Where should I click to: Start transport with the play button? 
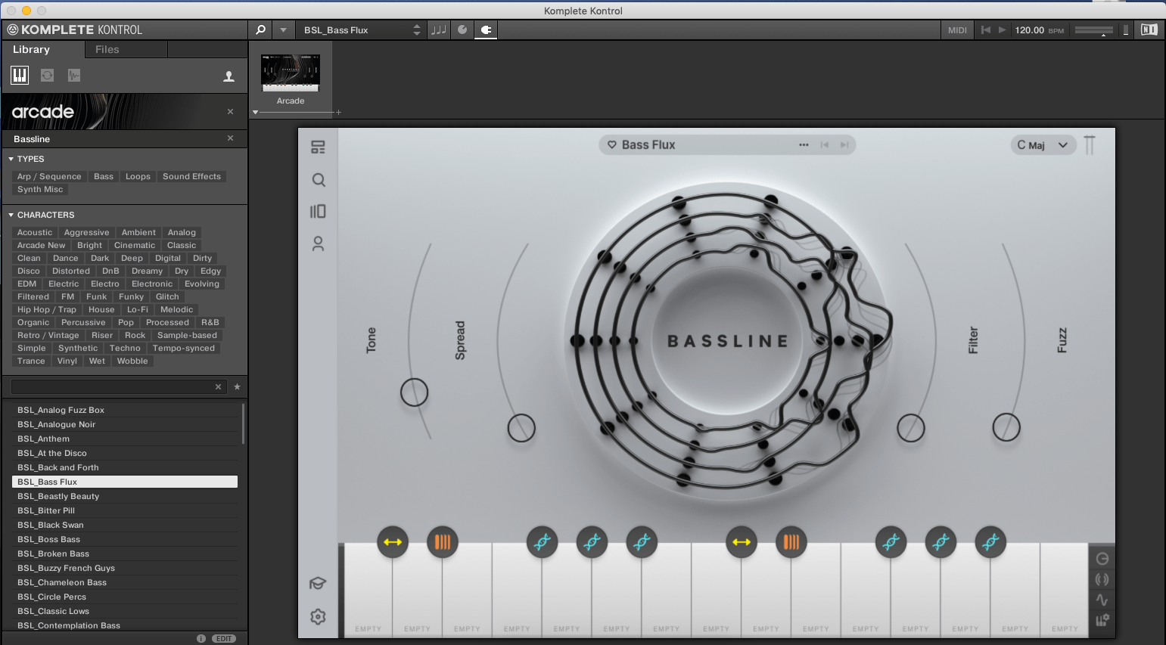click(1003, 29)
